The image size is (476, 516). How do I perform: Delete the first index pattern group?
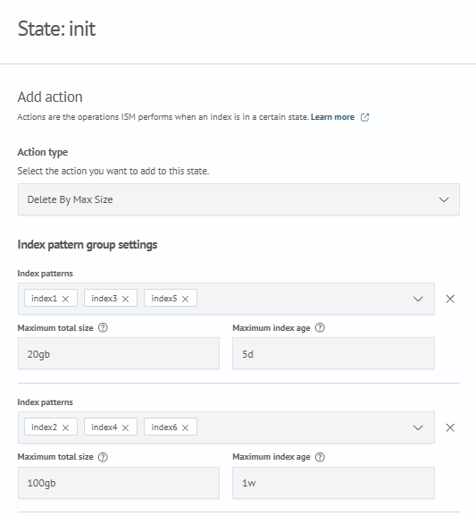(x=450, y=299)
